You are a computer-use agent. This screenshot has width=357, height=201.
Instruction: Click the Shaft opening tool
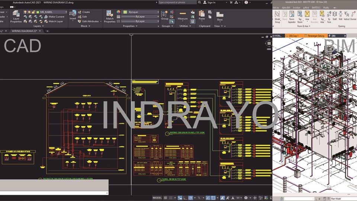(x=335, y=15)
